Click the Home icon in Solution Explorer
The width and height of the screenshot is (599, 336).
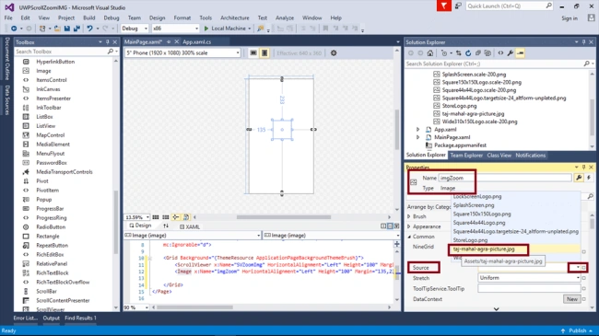pos(430,53)
